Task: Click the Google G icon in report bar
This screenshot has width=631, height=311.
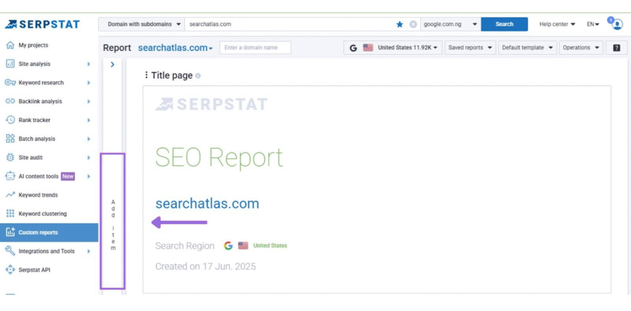Action: 353,47
